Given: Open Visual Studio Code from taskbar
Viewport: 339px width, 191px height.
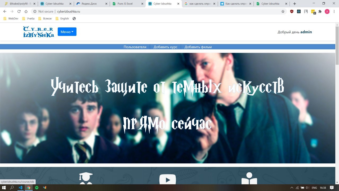Looking at the screenshot, I should [x=20, y=188].
